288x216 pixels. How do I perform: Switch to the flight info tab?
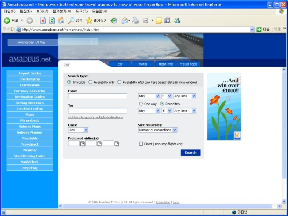(x=166, y=64)
